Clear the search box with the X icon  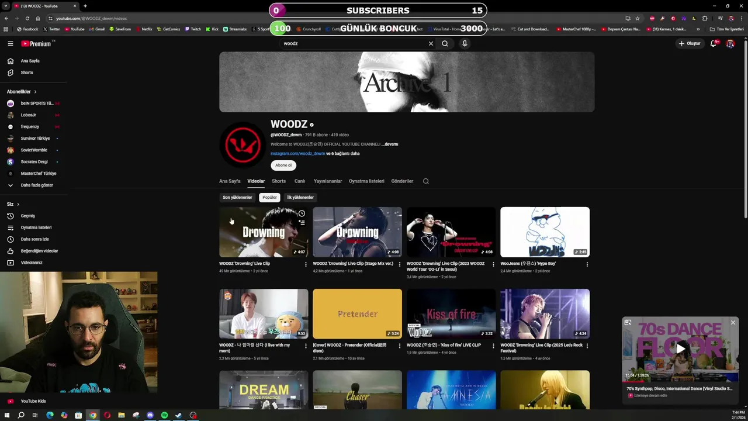pyautogui.click(x=431, y=43)
